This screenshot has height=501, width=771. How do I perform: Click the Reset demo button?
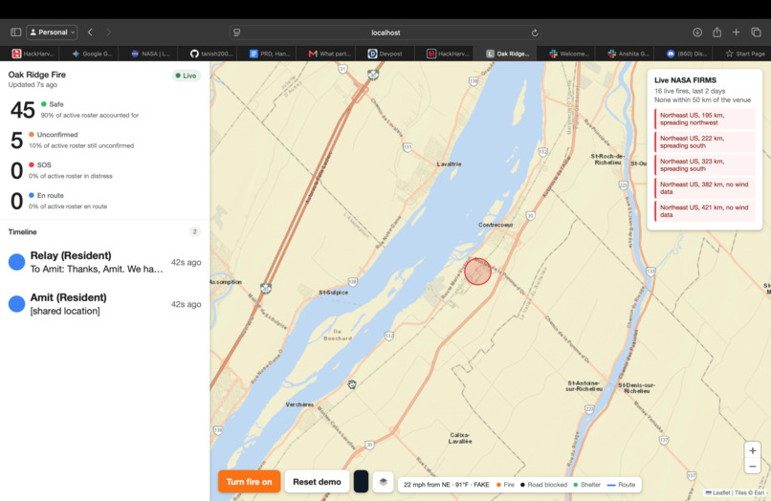point(317,482)
